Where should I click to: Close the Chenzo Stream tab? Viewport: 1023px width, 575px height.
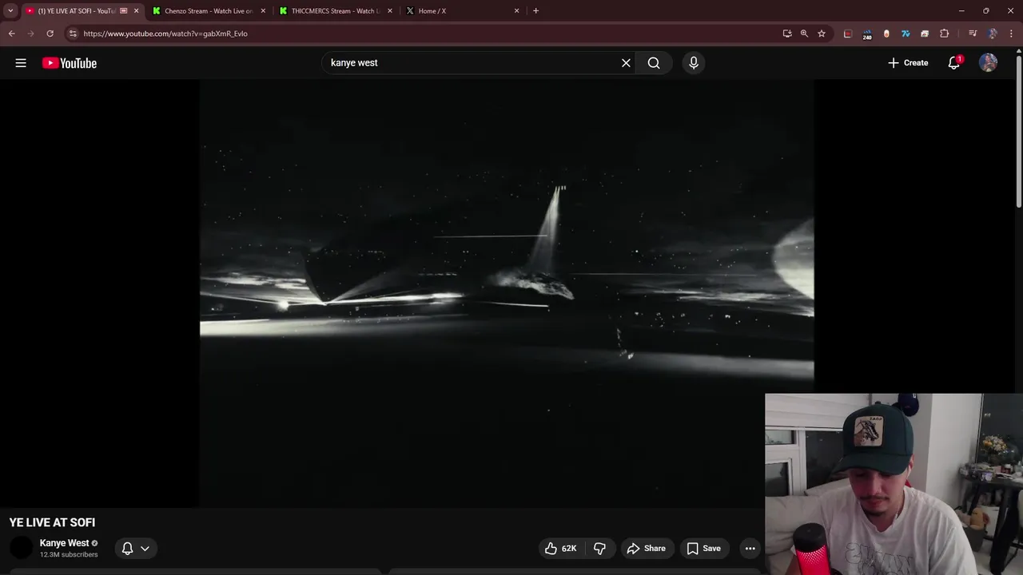(x=263, y=11)
